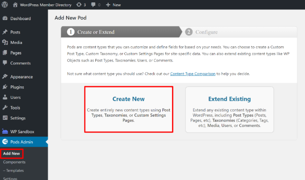Viewport: 305px width, 180px height.
Task: Click the Pods Admin icon
Action: point(5,142)
